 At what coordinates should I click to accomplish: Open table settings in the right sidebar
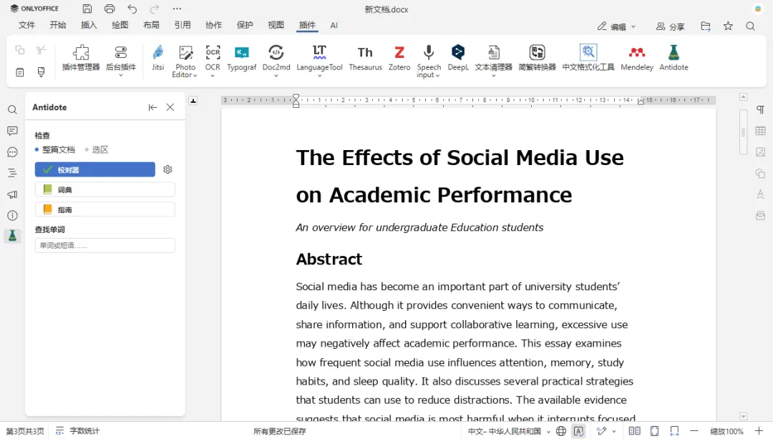tap(760, 131)
